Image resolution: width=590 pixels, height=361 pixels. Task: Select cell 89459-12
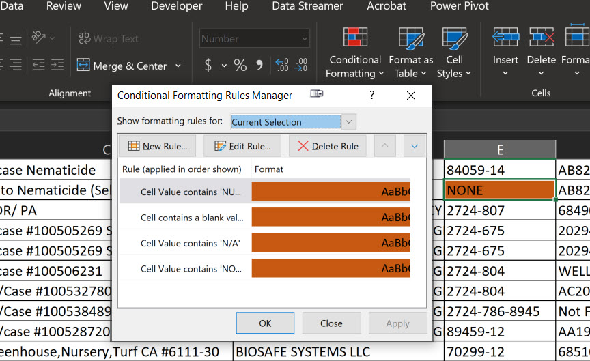(x=500, y=331)
